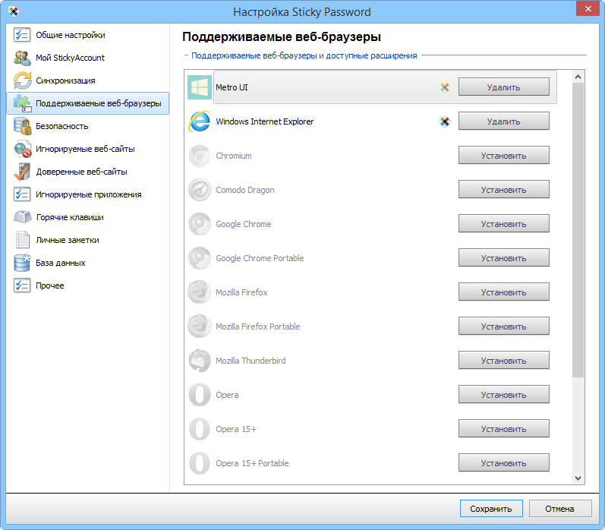This screenshot has height=530, width=605.
Task: Install extension for Comodo Dragon
Action: pyautogui.click(x=503, y=189)
